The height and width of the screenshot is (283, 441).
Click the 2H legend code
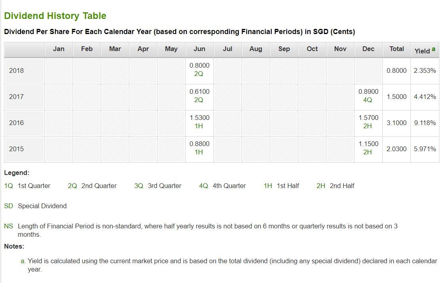pos(320,186)
